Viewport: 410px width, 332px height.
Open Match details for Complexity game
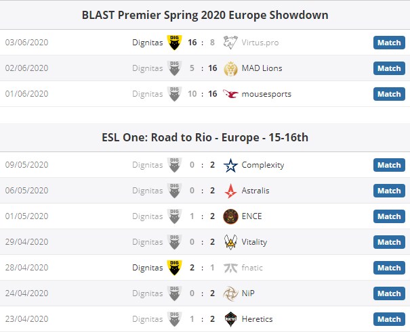389,165
